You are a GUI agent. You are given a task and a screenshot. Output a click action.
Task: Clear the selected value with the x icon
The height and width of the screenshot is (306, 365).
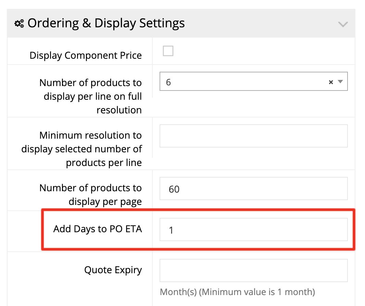tap(331, 82)
